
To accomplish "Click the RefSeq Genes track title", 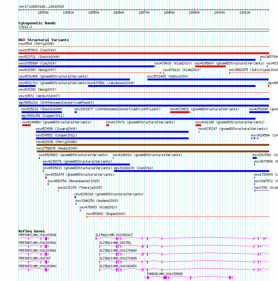I will [x=32, y=231].
